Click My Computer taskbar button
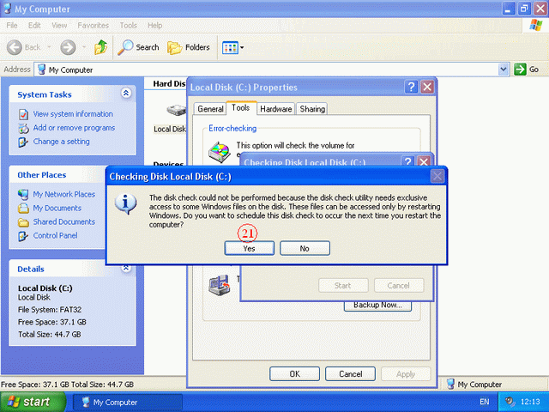 pyautogui.click(x=128, y=403)
